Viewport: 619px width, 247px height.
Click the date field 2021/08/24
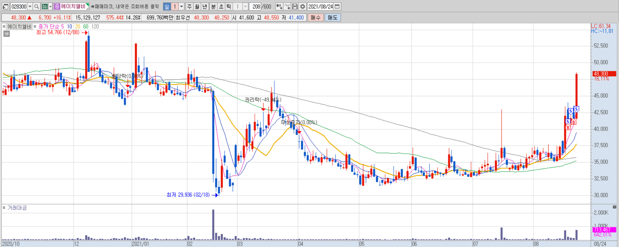pos(321,6)
